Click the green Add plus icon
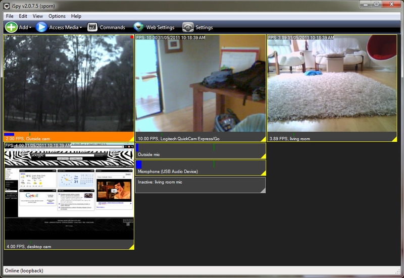Screen dimensions: 404x278 11,27
